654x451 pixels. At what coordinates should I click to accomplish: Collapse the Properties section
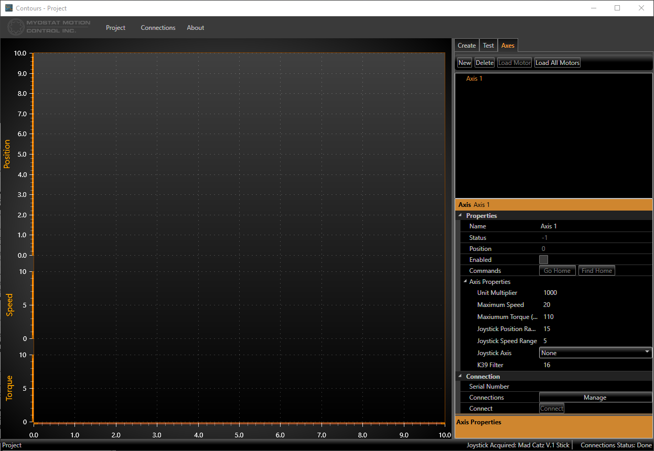point(460,216)
